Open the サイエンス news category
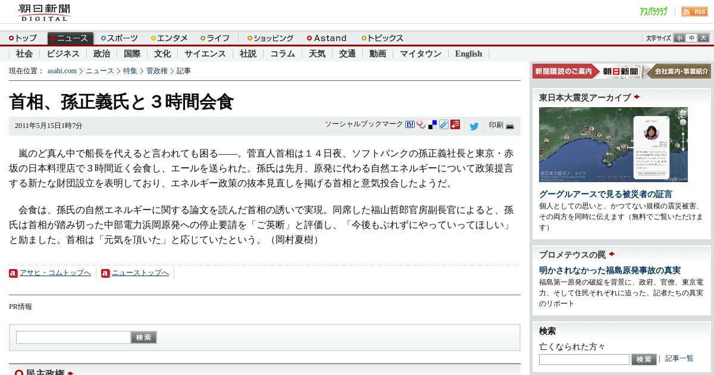The width and height of the screenshot is (714, 375). point(205,54)
